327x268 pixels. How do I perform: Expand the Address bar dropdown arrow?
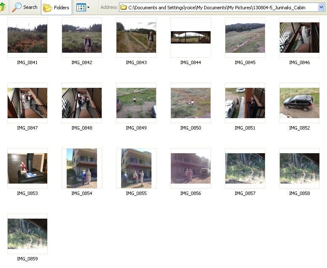(x=321, y=8)
